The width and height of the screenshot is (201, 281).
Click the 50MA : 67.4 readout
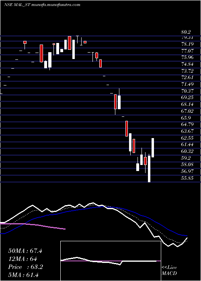25,251
